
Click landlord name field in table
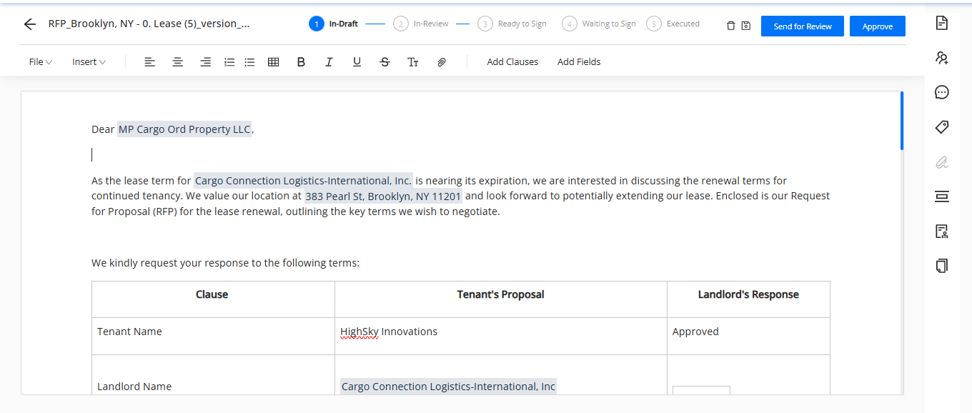(x=448, y=387)
